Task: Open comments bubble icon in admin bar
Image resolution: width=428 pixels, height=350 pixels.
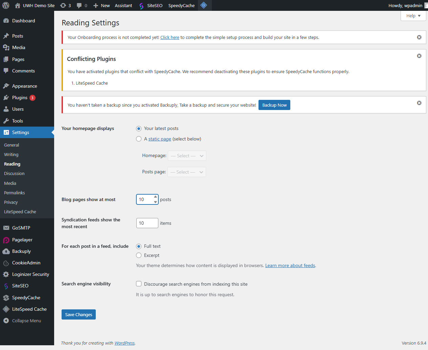Action: (79, 5)
